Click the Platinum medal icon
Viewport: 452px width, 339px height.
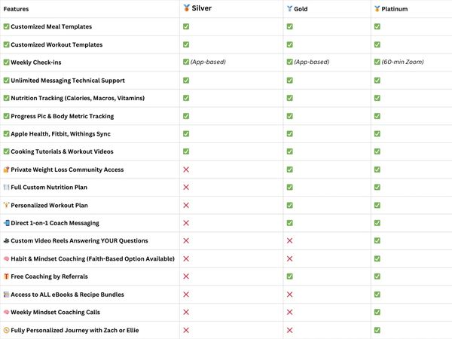tap(377, 9)
